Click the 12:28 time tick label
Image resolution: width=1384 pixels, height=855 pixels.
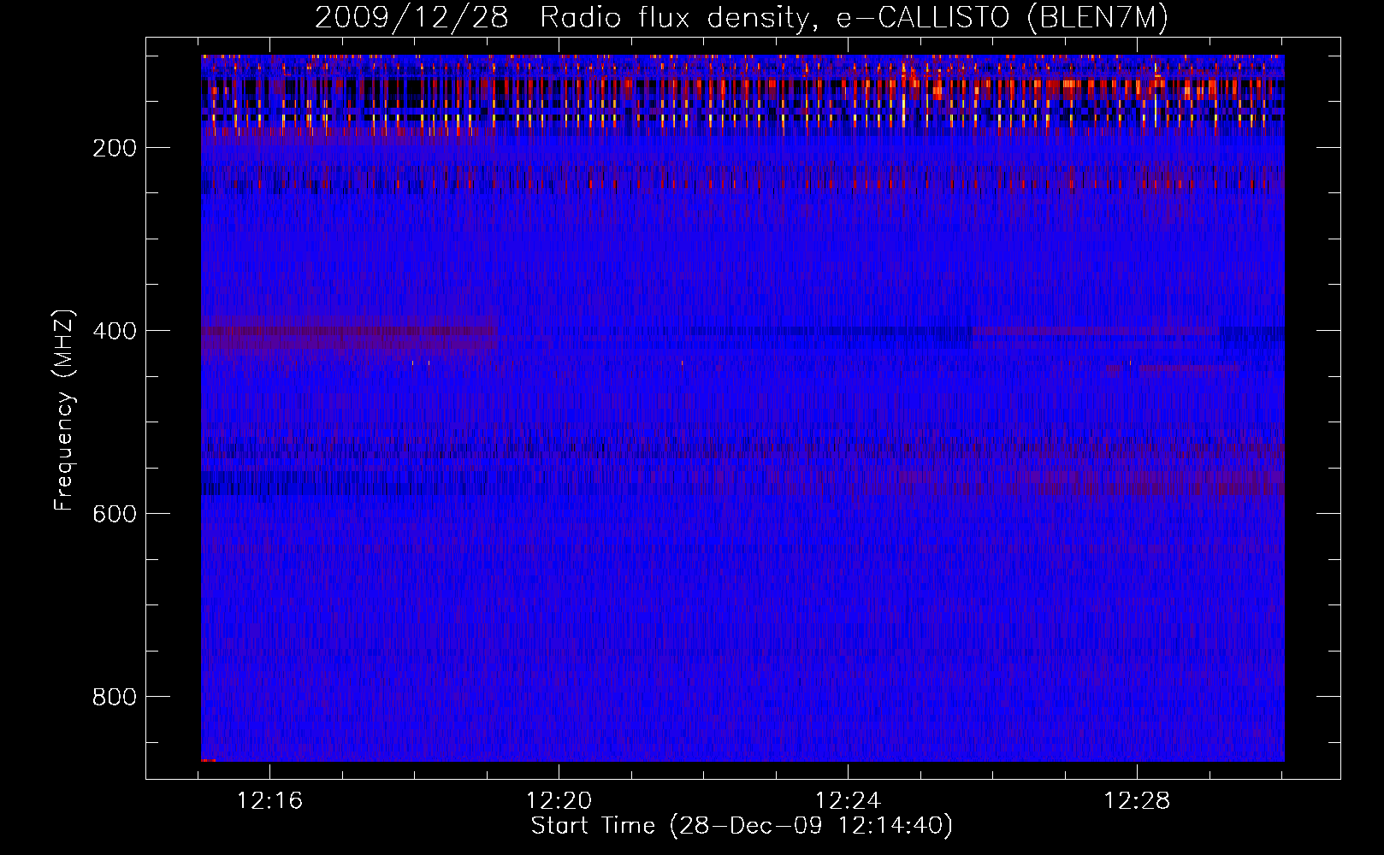(1137, 801)
